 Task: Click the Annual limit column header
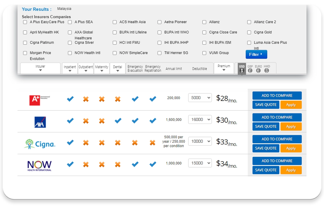click(x=174, y=69)
